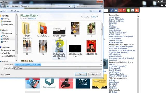Click the FreeVectors banner on webpage
Viewport: 166px width, 93px height.
[66, 83]
